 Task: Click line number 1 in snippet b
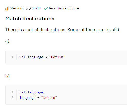pyautogui.click(x=12, y=92)
